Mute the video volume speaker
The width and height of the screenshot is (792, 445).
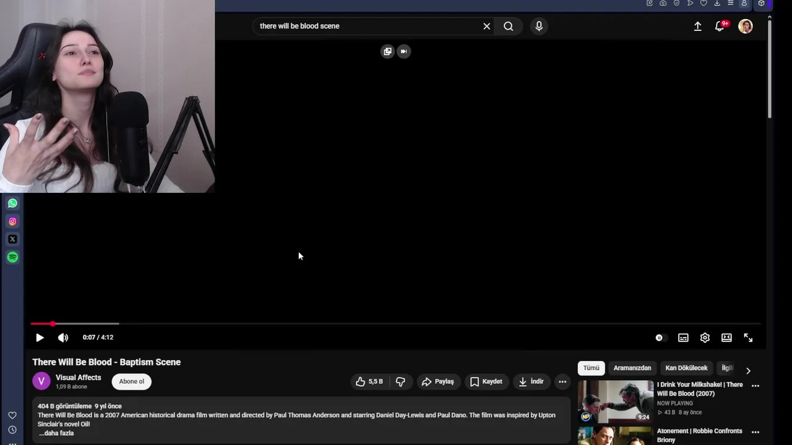[x=63, y=337]
